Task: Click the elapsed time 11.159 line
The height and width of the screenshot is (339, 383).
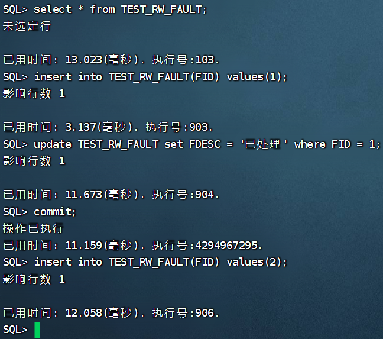Action: point(132,246)
